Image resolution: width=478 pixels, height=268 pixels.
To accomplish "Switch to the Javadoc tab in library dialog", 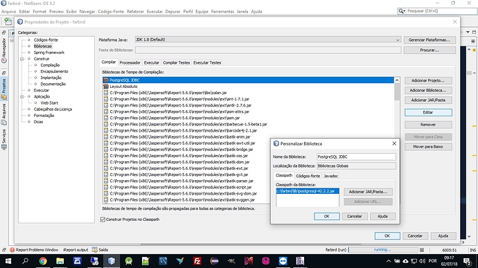I will (x=330, y=176).
